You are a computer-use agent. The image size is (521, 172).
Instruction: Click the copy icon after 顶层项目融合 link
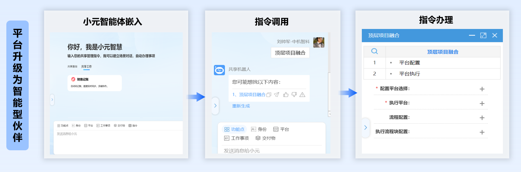coord(269,95)
